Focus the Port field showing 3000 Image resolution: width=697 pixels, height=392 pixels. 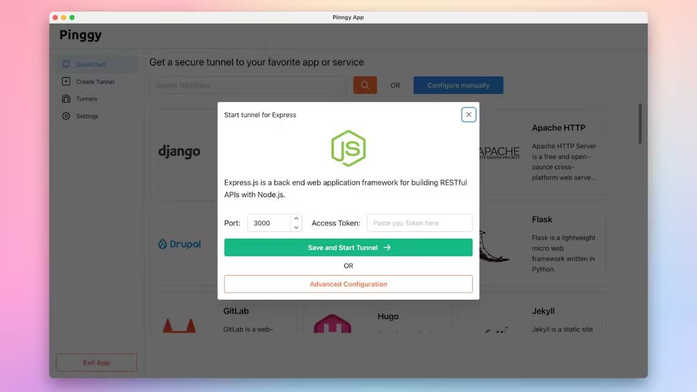[269, 223]
